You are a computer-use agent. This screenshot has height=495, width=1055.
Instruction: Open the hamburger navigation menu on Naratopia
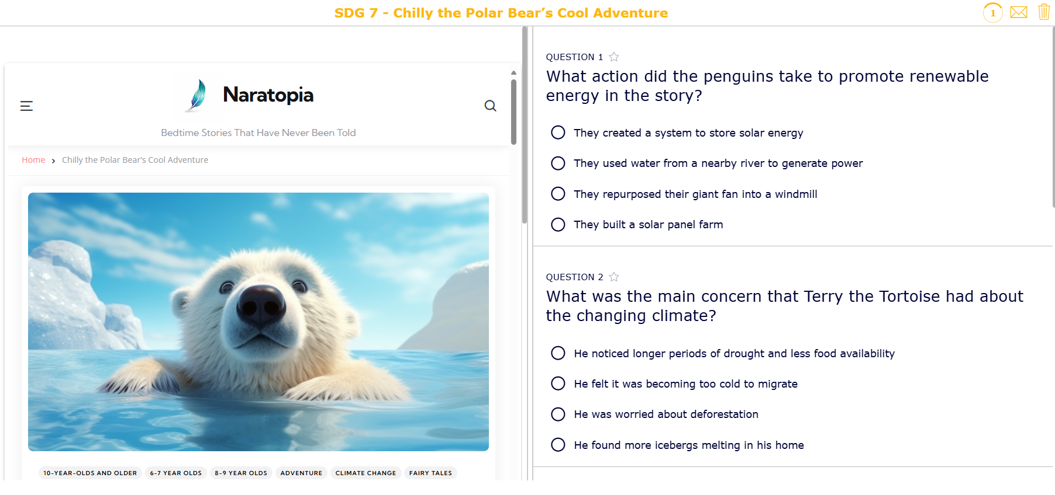[x=26, y=106]
